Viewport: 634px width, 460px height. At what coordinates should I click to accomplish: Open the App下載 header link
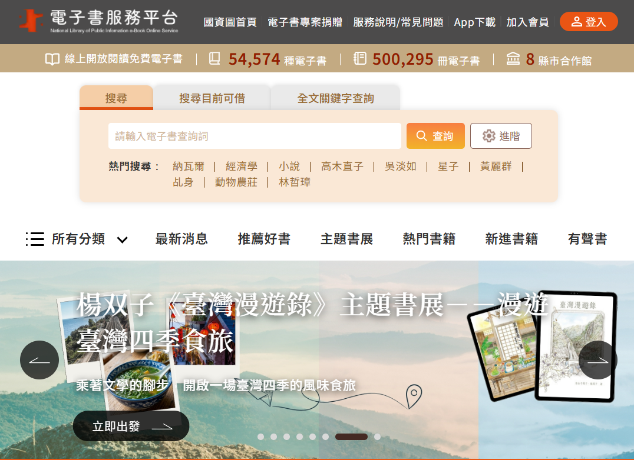(474, 22)
